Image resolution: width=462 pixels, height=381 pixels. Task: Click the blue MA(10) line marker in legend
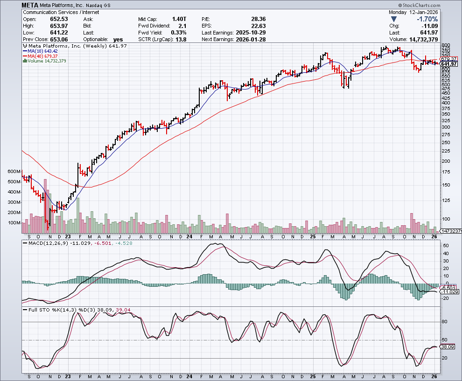[x=24, y=51]
